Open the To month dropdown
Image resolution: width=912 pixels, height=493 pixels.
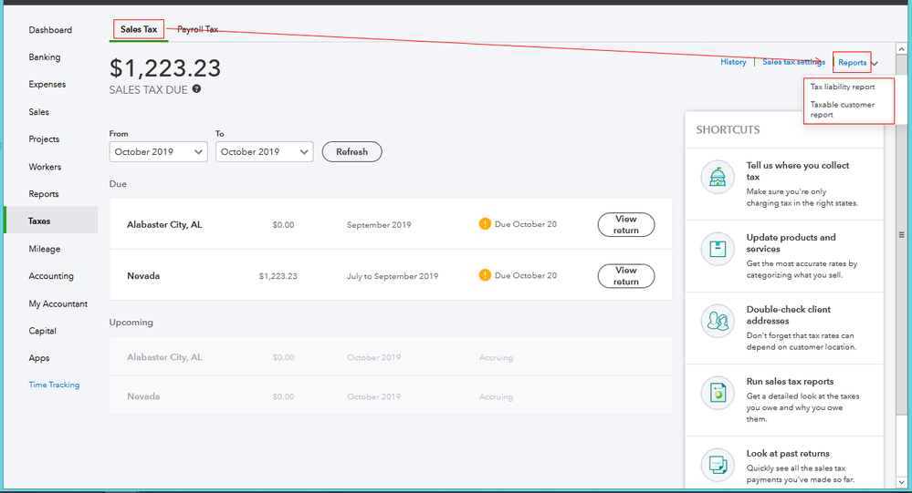264,151
